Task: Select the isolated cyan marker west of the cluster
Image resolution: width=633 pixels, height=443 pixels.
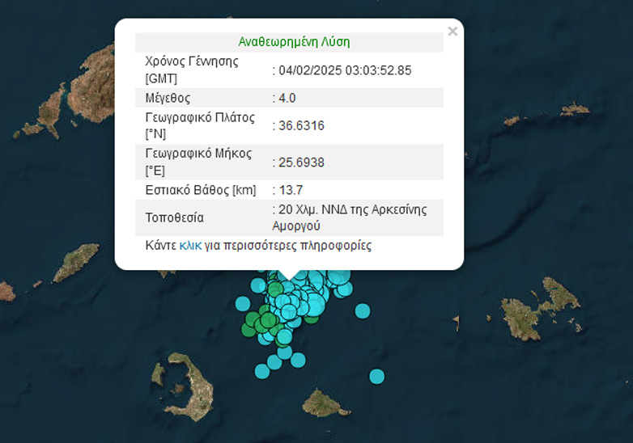Action: pyautogui.click(x=243, y=303)
